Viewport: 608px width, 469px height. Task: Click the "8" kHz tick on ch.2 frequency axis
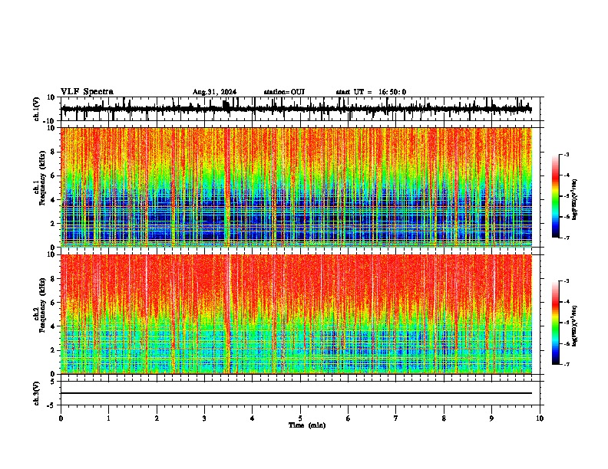pyautogui.click(x=54, y=279)
